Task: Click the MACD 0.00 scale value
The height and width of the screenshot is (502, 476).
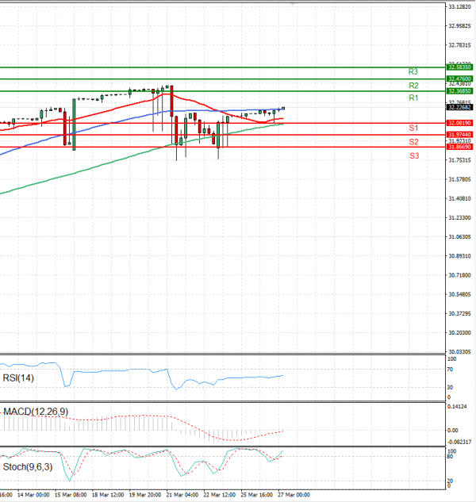Action: (452, 431)
